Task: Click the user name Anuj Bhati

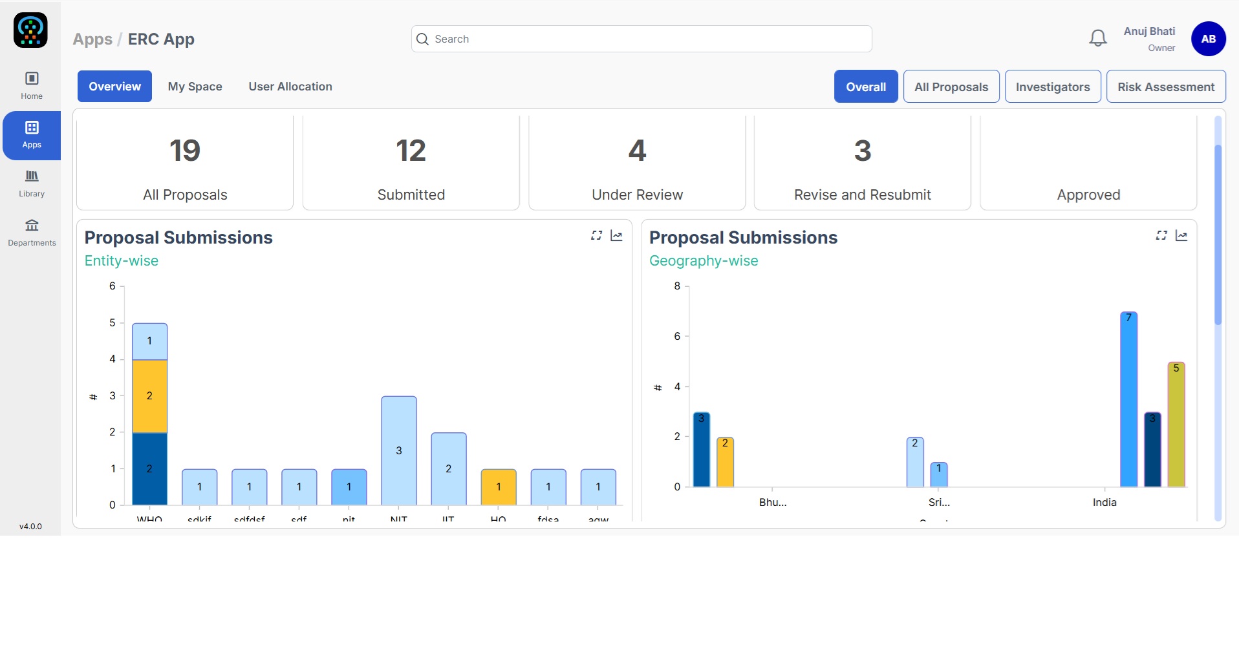Action: [1149, 31]
